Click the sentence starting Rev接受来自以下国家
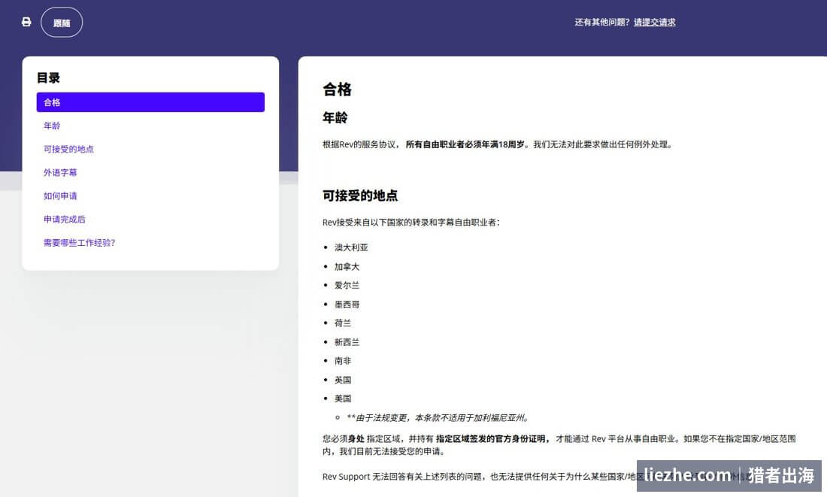Image resolution: width=827 pixels, height=497 pixels. point(410,222)
